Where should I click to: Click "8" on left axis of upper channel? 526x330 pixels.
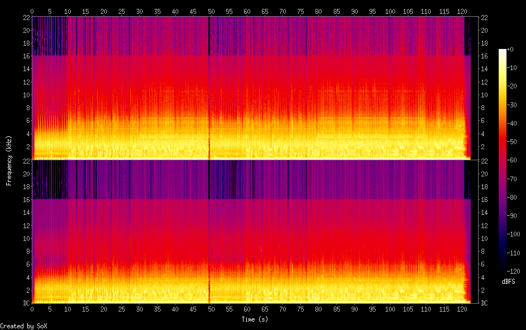point(28,107)
